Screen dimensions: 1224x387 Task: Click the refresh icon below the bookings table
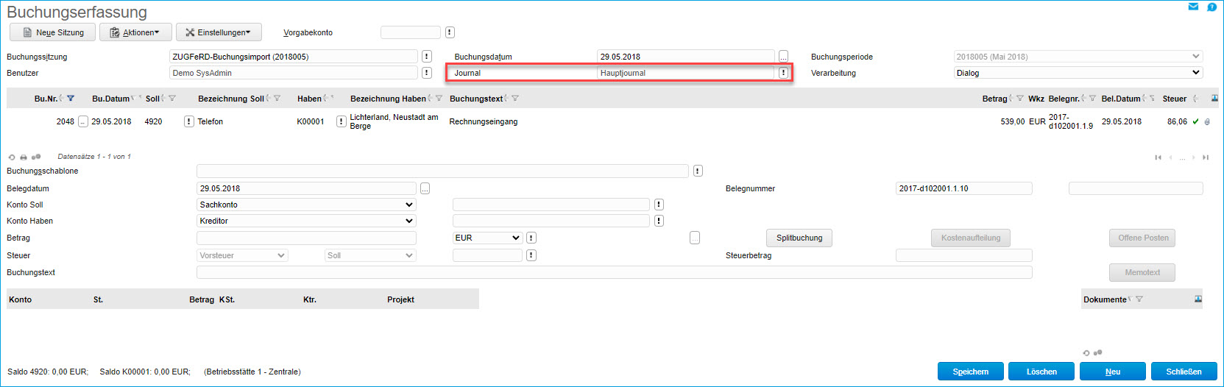(x=12, y=157)
